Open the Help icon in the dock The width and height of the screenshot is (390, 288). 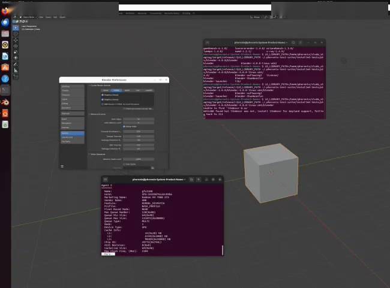pyautogui.click(x=5, y=79)
